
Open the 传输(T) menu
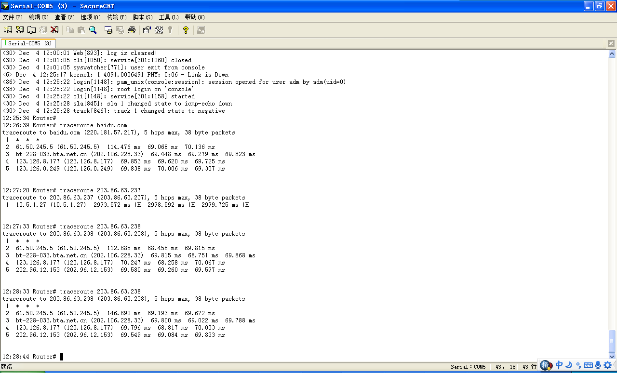[117, 17]
